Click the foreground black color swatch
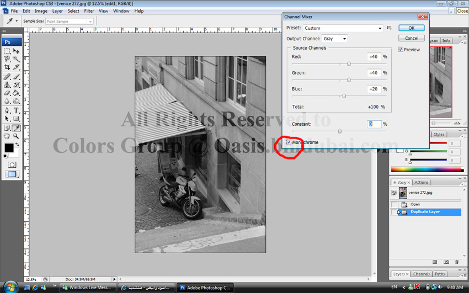This screenshot has width=469, height=293. [9, 148]
